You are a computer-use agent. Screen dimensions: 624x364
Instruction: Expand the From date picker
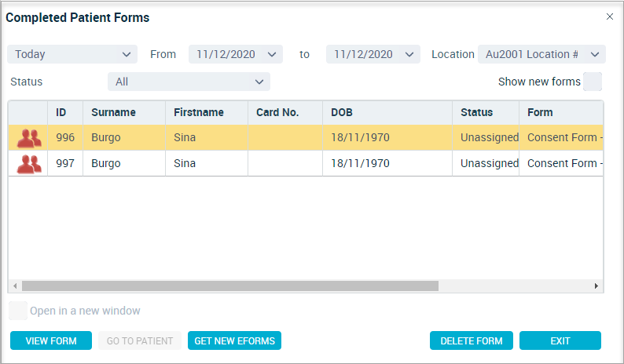(x=236, y=54)
